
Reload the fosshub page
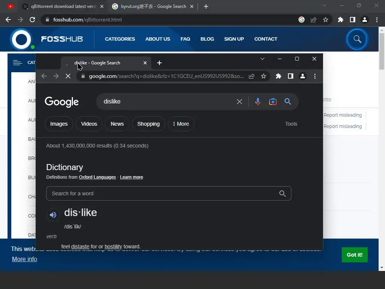coord(32,20)
